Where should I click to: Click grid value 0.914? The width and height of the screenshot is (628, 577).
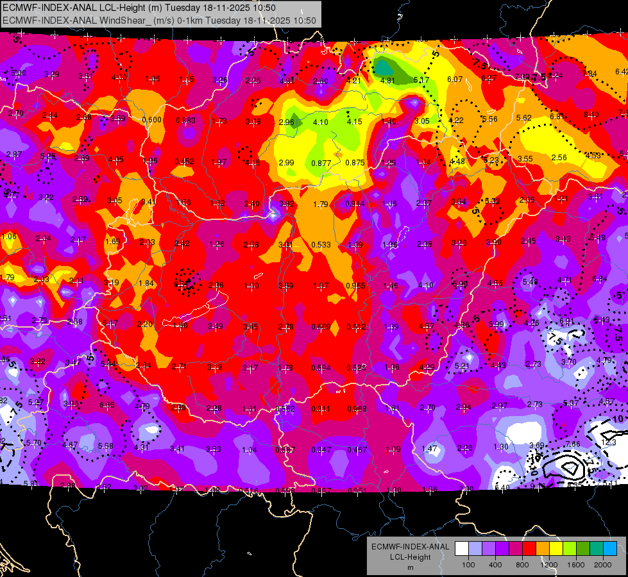[355, 204]
